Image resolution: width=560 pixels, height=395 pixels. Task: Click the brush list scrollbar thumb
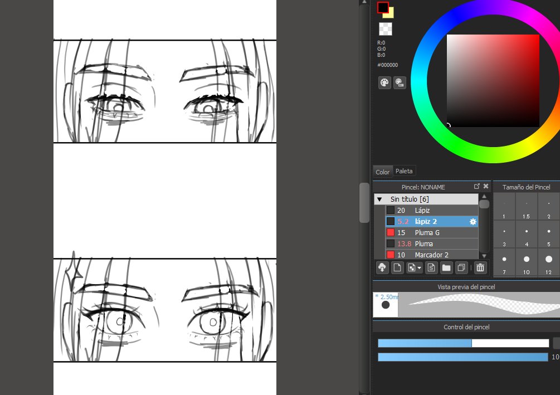(x=484, y=204)
